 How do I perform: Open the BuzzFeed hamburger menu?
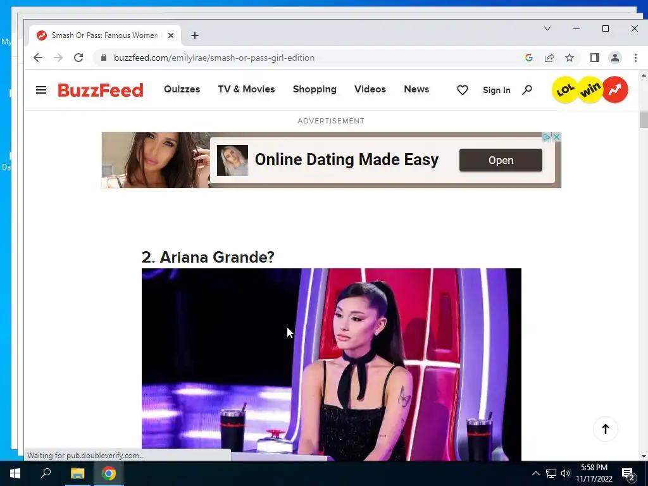click(41, 90)
